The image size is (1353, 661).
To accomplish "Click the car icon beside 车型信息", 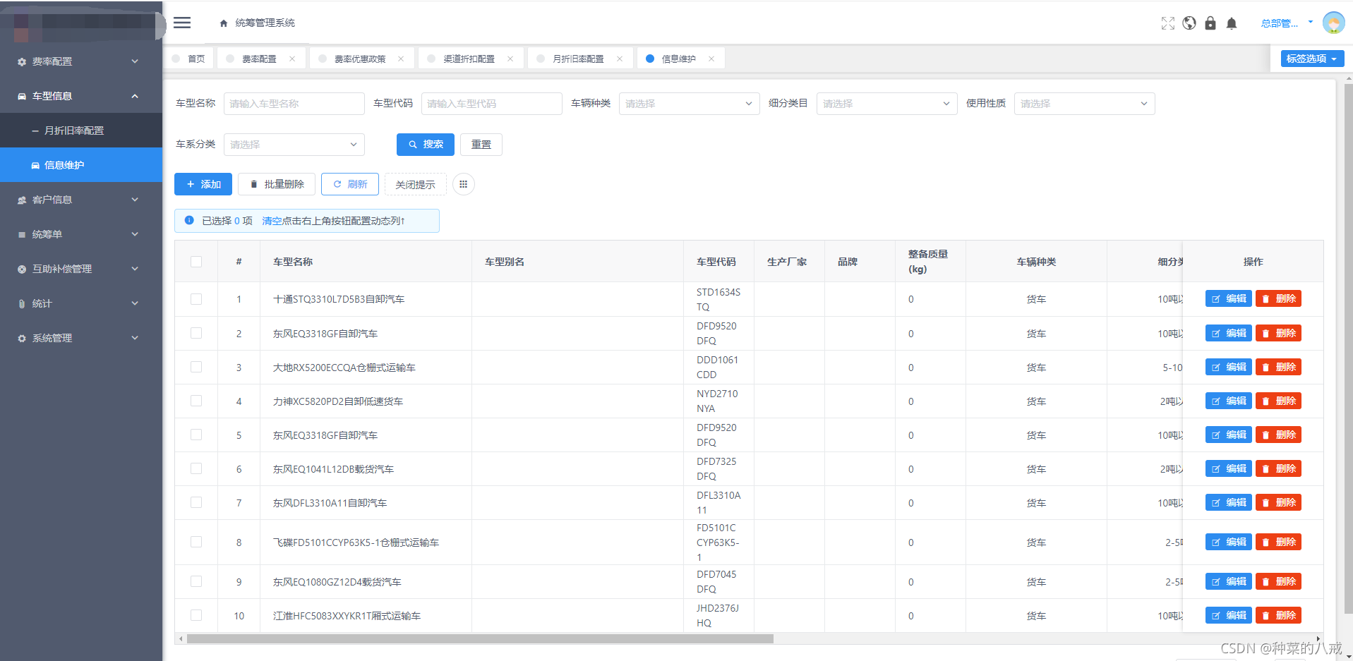I will [22, 96].
